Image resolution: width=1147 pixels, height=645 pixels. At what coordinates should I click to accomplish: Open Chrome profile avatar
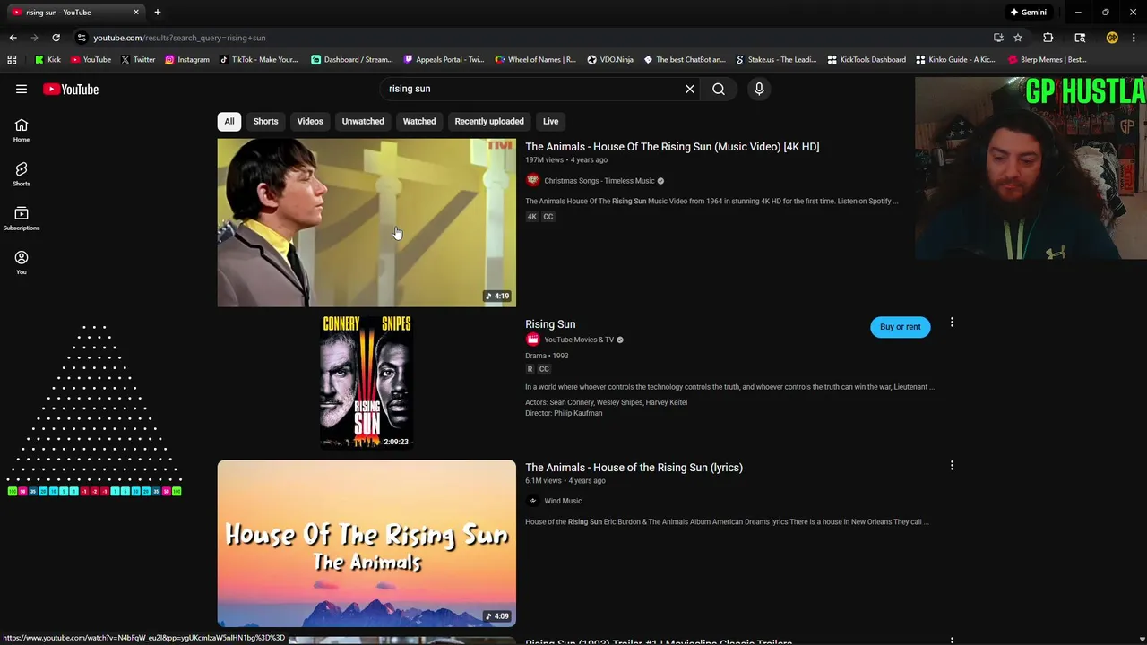point(1112,38)
